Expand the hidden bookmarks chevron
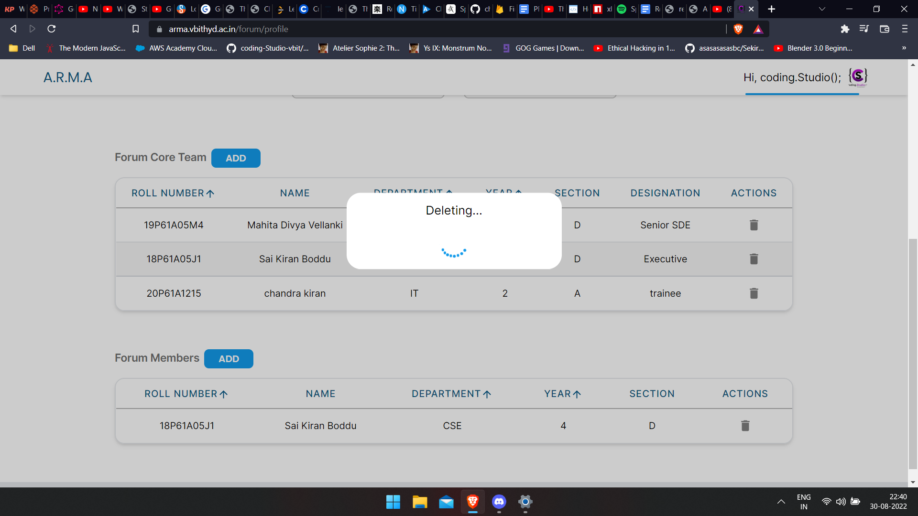 [904, 48]
